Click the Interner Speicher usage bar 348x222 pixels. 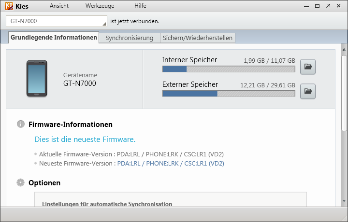(x=229, y=69)
